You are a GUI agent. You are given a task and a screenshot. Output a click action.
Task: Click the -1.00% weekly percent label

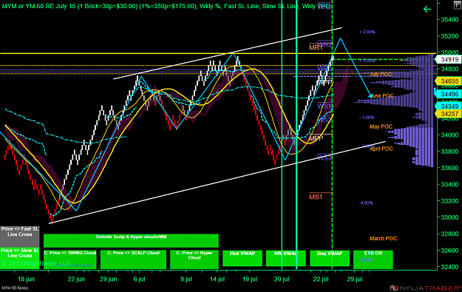coord(367,118)
